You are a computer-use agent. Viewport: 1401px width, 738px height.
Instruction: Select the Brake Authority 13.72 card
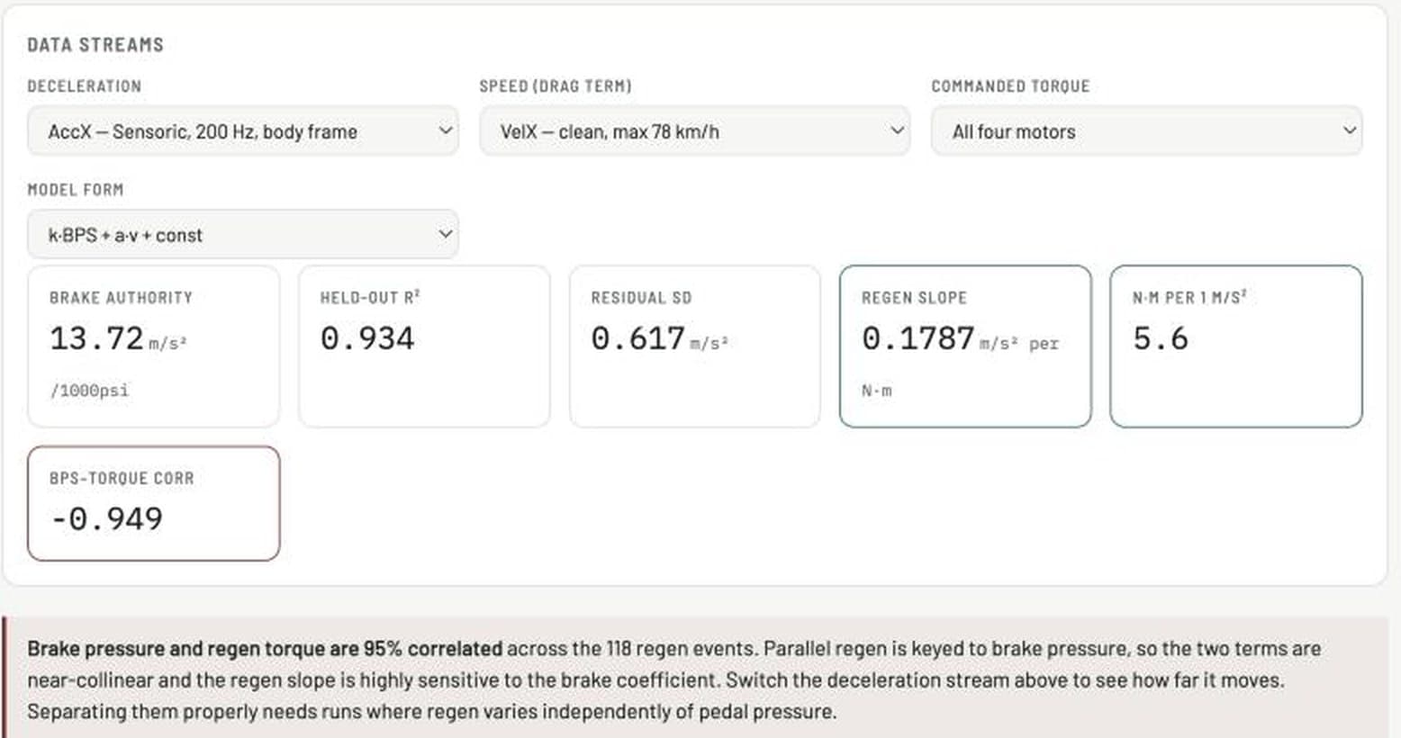154,346
